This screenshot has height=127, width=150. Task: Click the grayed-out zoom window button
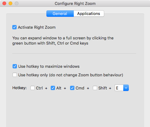[17, 3]
